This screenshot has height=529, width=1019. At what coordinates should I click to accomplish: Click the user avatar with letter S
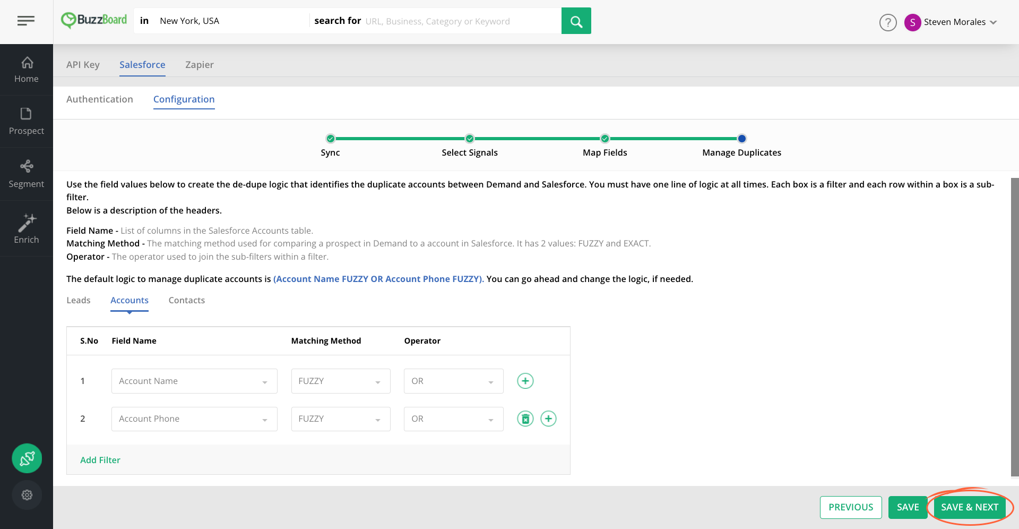[x=912, y=22]
